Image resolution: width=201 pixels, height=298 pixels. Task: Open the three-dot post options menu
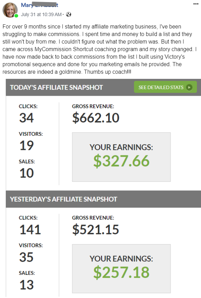[196, 4]
